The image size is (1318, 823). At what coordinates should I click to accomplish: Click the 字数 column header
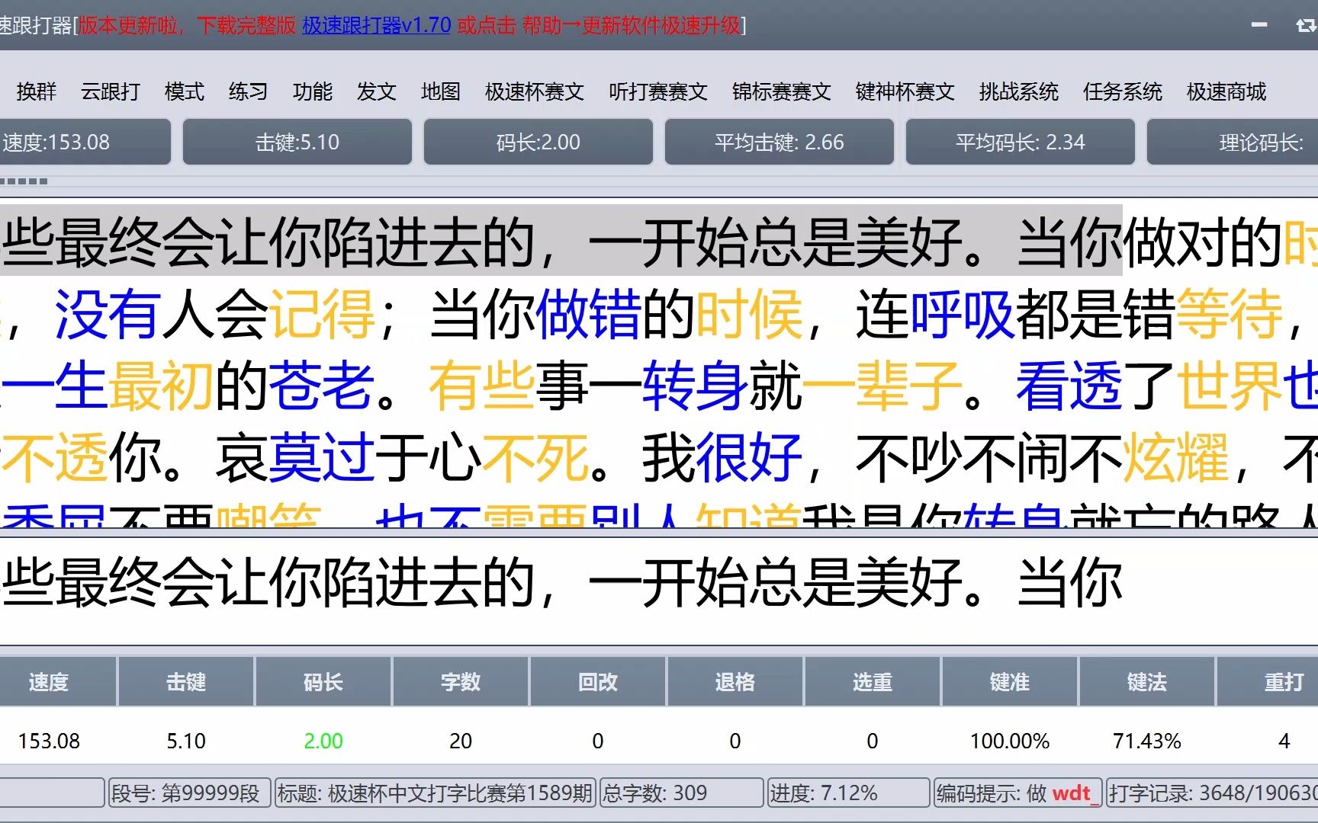[x=461, y=681]
